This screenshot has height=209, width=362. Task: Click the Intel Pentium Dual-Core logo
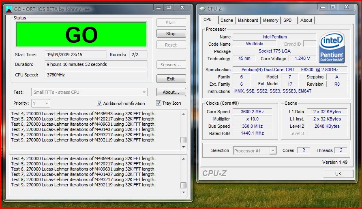pos(332,47)
